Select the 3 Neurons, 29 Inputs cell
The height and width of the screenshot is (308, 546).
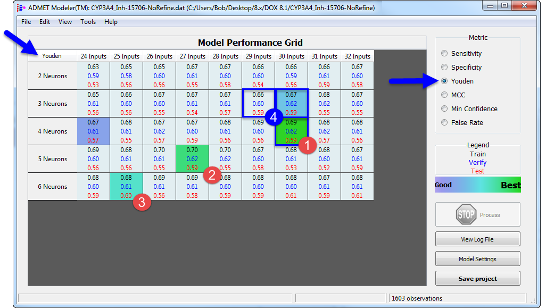[x=258, y=103]
